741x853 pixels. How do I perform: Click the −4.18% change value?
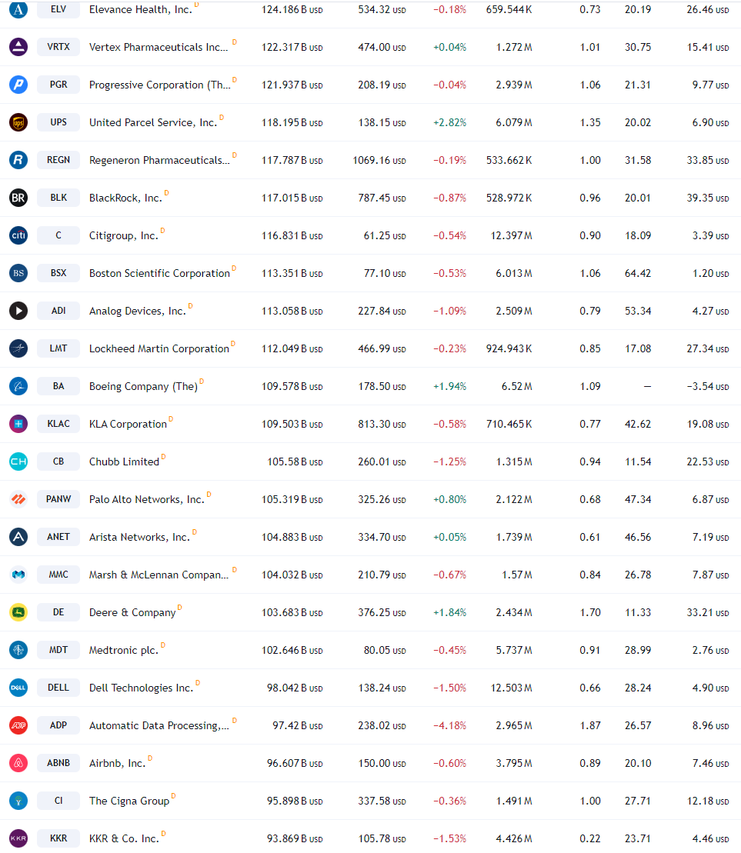(449, 725)
